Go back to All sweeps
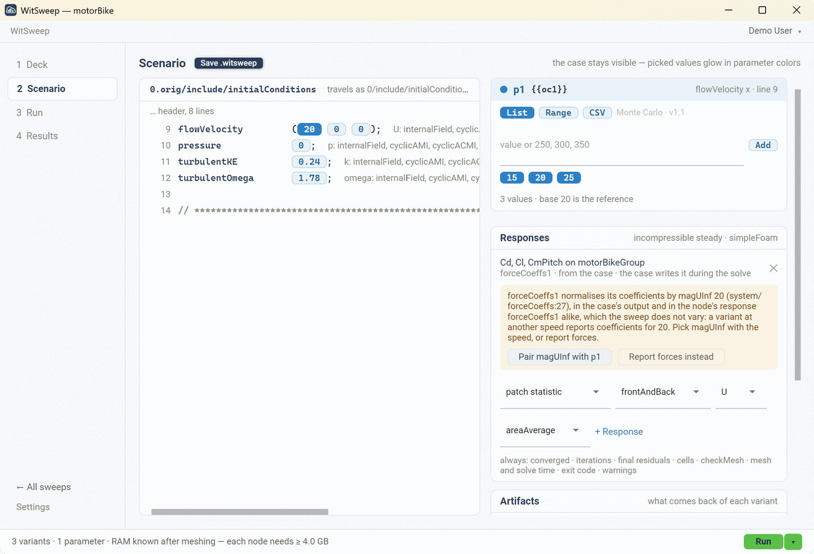The width and height of the screenshot is (814, 554). 44,487
